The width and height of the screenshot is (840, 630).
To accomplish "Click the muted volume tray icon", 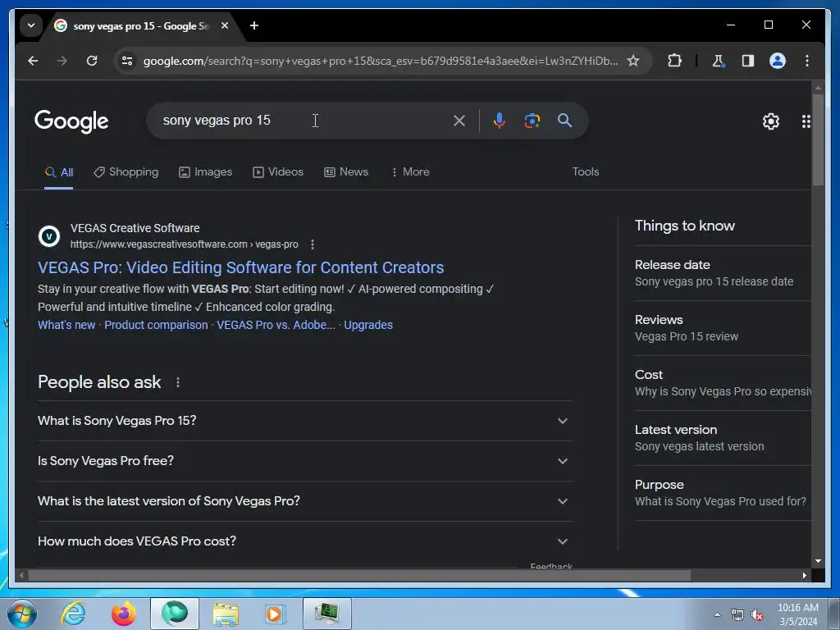I will click(757, 615).
